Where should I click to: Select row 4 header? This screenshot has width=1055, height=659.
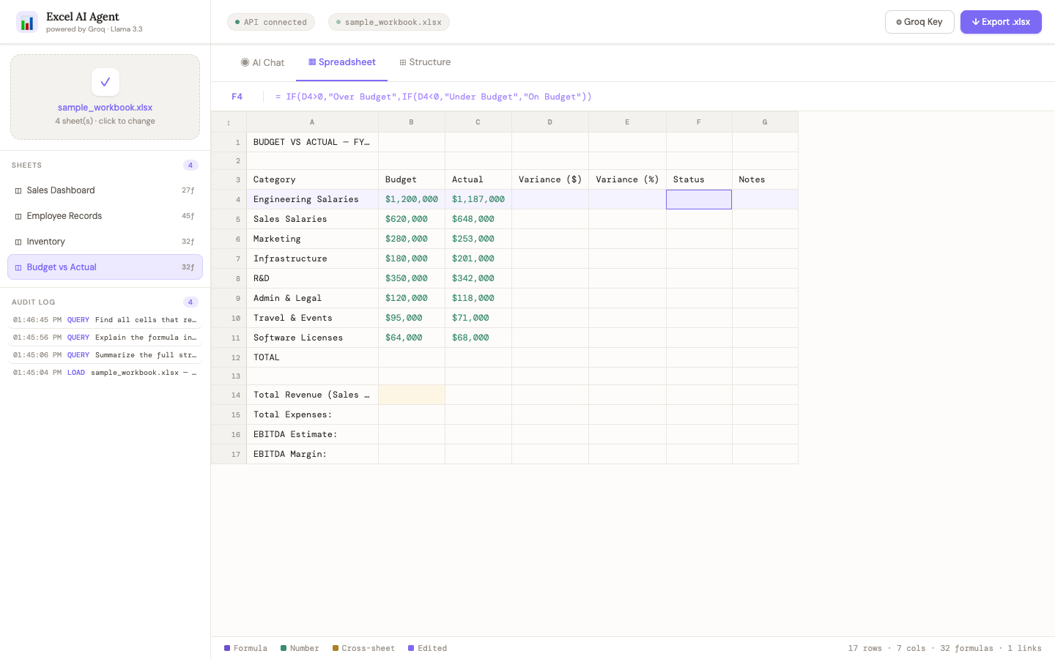point(229,199)
